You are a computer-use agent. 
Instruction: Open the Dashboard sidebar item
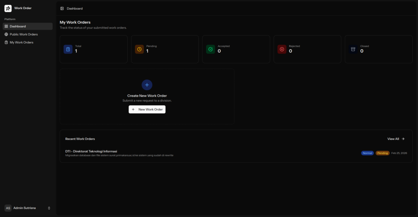pyautogui.click(x=27, y=27)
